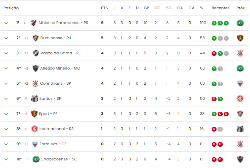Screen dimensions: 250x168
Task: Sort table by the PTS column header
Action: (104, 8)
